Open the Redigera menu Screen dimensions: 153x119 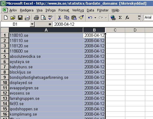27,10
